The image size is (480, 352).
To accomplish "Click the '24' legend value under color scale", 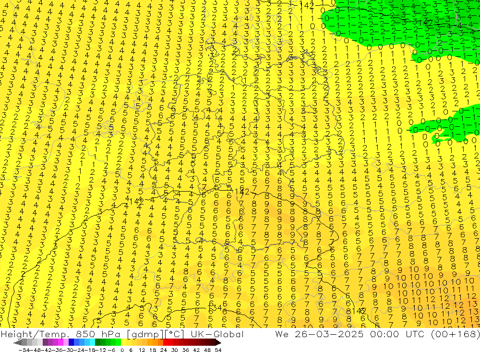I will click(x=164, y=350).
